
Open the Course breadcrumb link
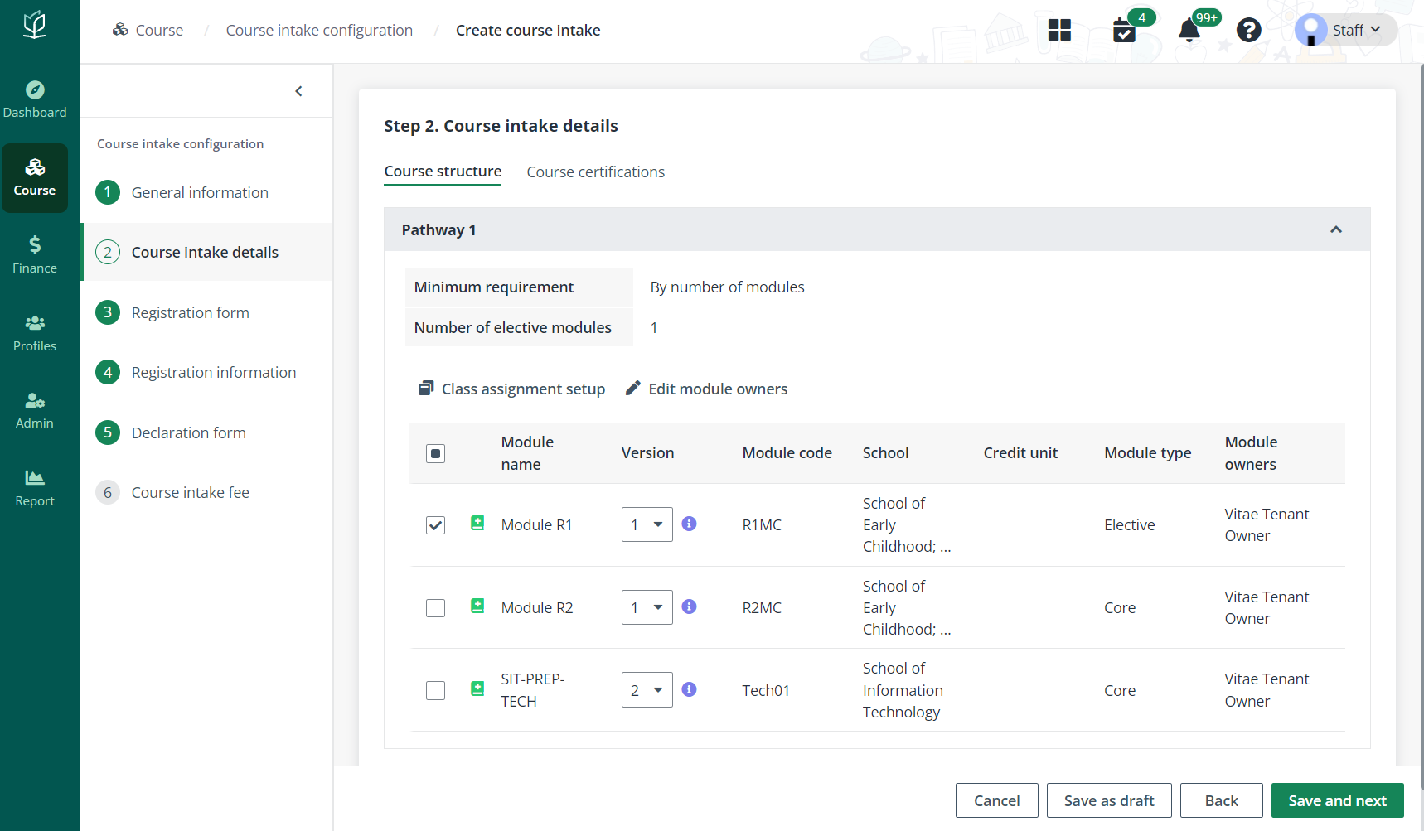[159, 30]
